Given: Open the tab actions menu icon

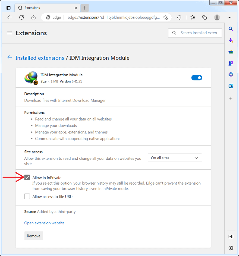Looking at the screenshot, I should click(8, 8).
